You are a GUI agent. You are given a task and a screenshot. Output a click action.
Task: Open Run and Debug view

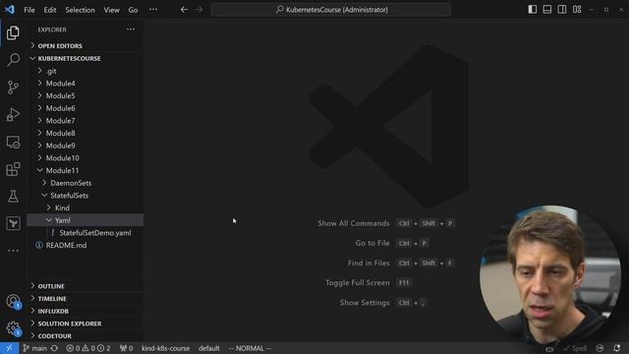[x=13, y=115]
